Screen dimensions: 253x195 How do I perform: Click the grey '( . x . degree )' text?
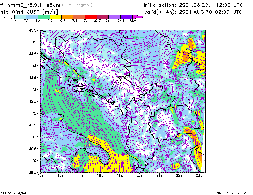tap(77, 5)
